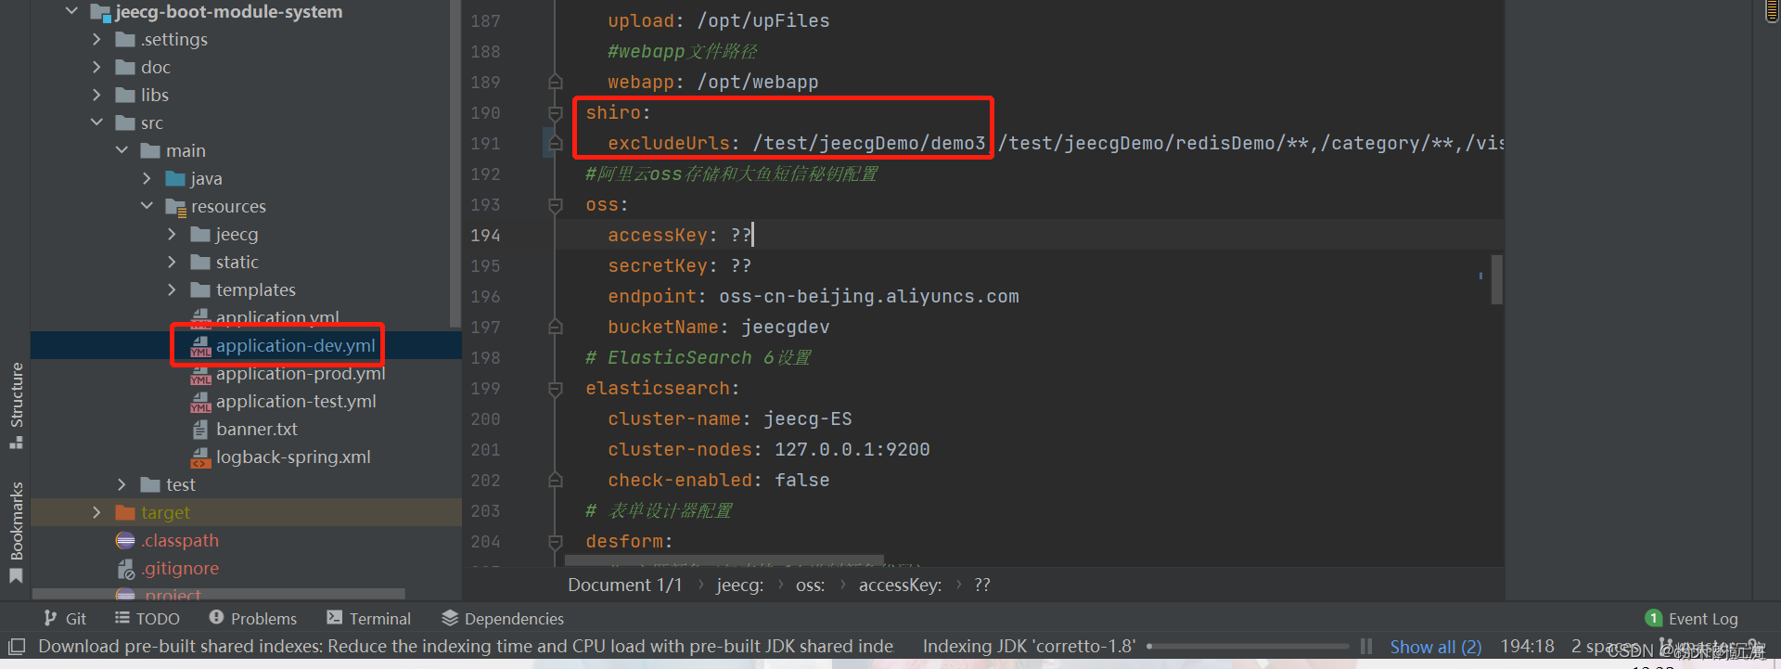Screen dimensions: 1781x669
Task: Select the .classpath file
Action: coord(180,540)
